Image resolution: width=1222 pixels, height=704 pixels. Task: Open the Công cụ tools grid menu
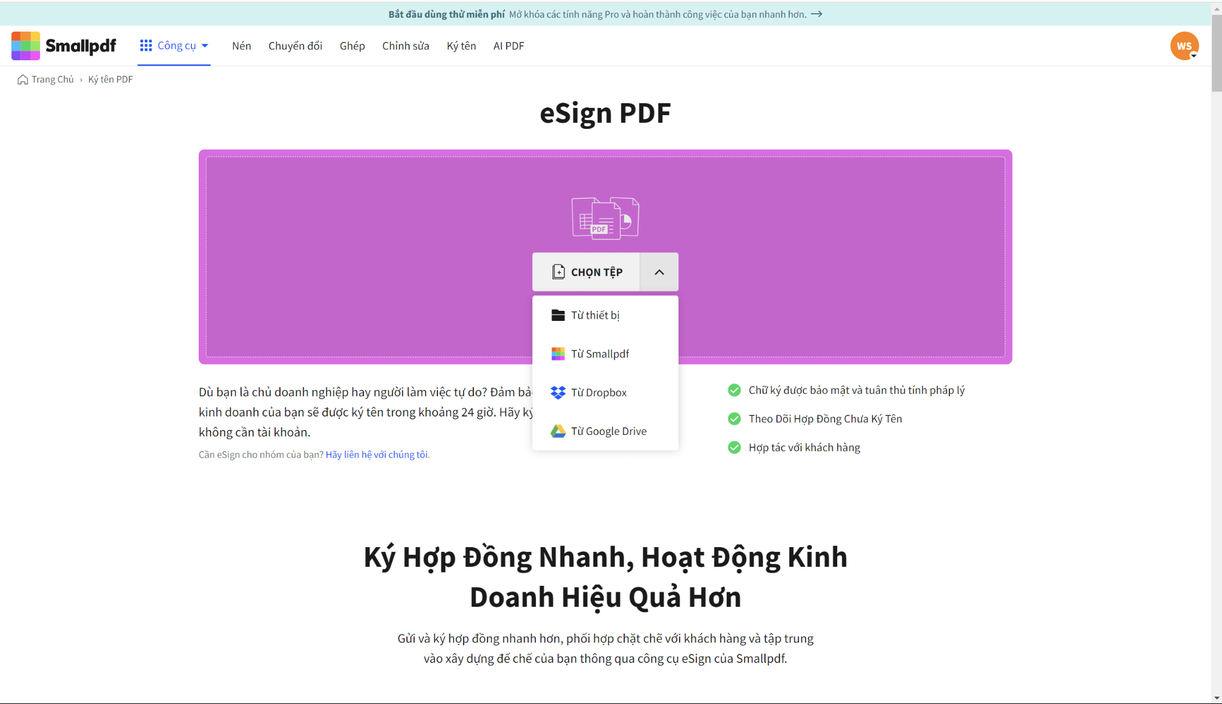point(174,46)
